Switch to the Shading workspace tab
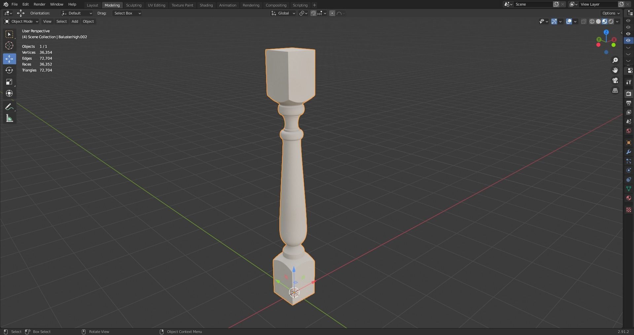Screen dimensions: 634x335 [206, 5]
